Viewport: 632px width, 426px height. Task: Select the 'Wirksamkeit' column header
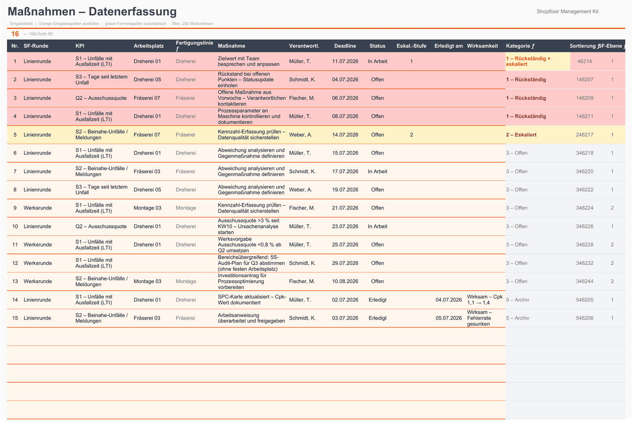pyautogui.click(x=486, y=46)
